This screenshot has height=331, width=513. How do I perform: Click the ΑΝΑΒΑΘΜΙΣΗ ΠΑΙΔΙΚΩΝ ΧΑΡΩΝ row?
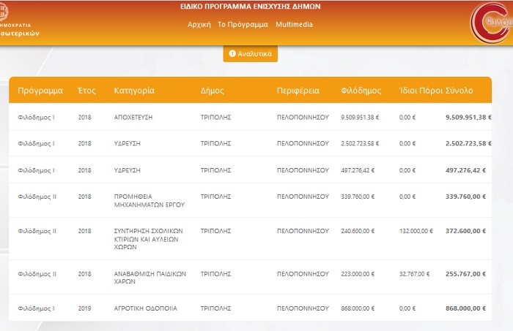(251, 277)
